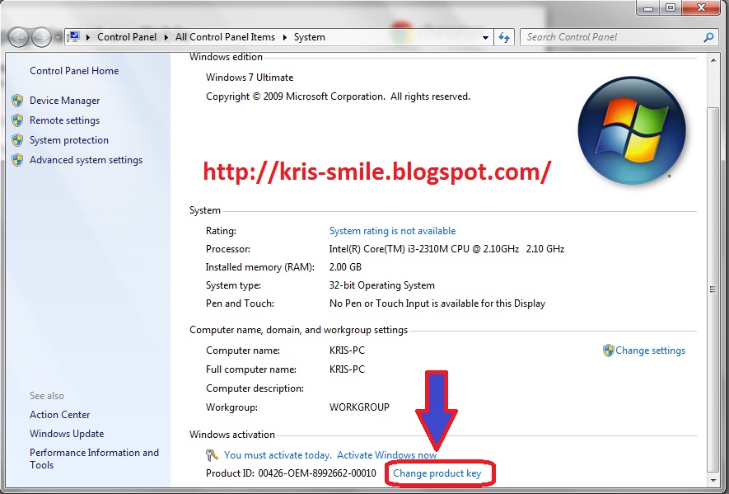Click the System breadcrumb item
The height and width of the screenshot is (494, 729).
click(x=309, y=37)
